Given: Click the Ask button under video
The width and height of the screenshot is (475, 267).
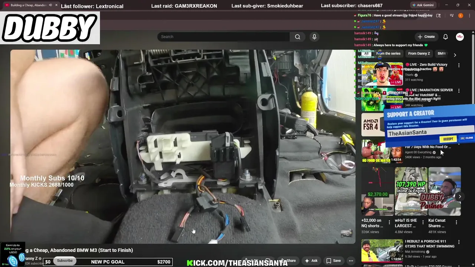Looking at the screenshot, I should pos(311,261).
